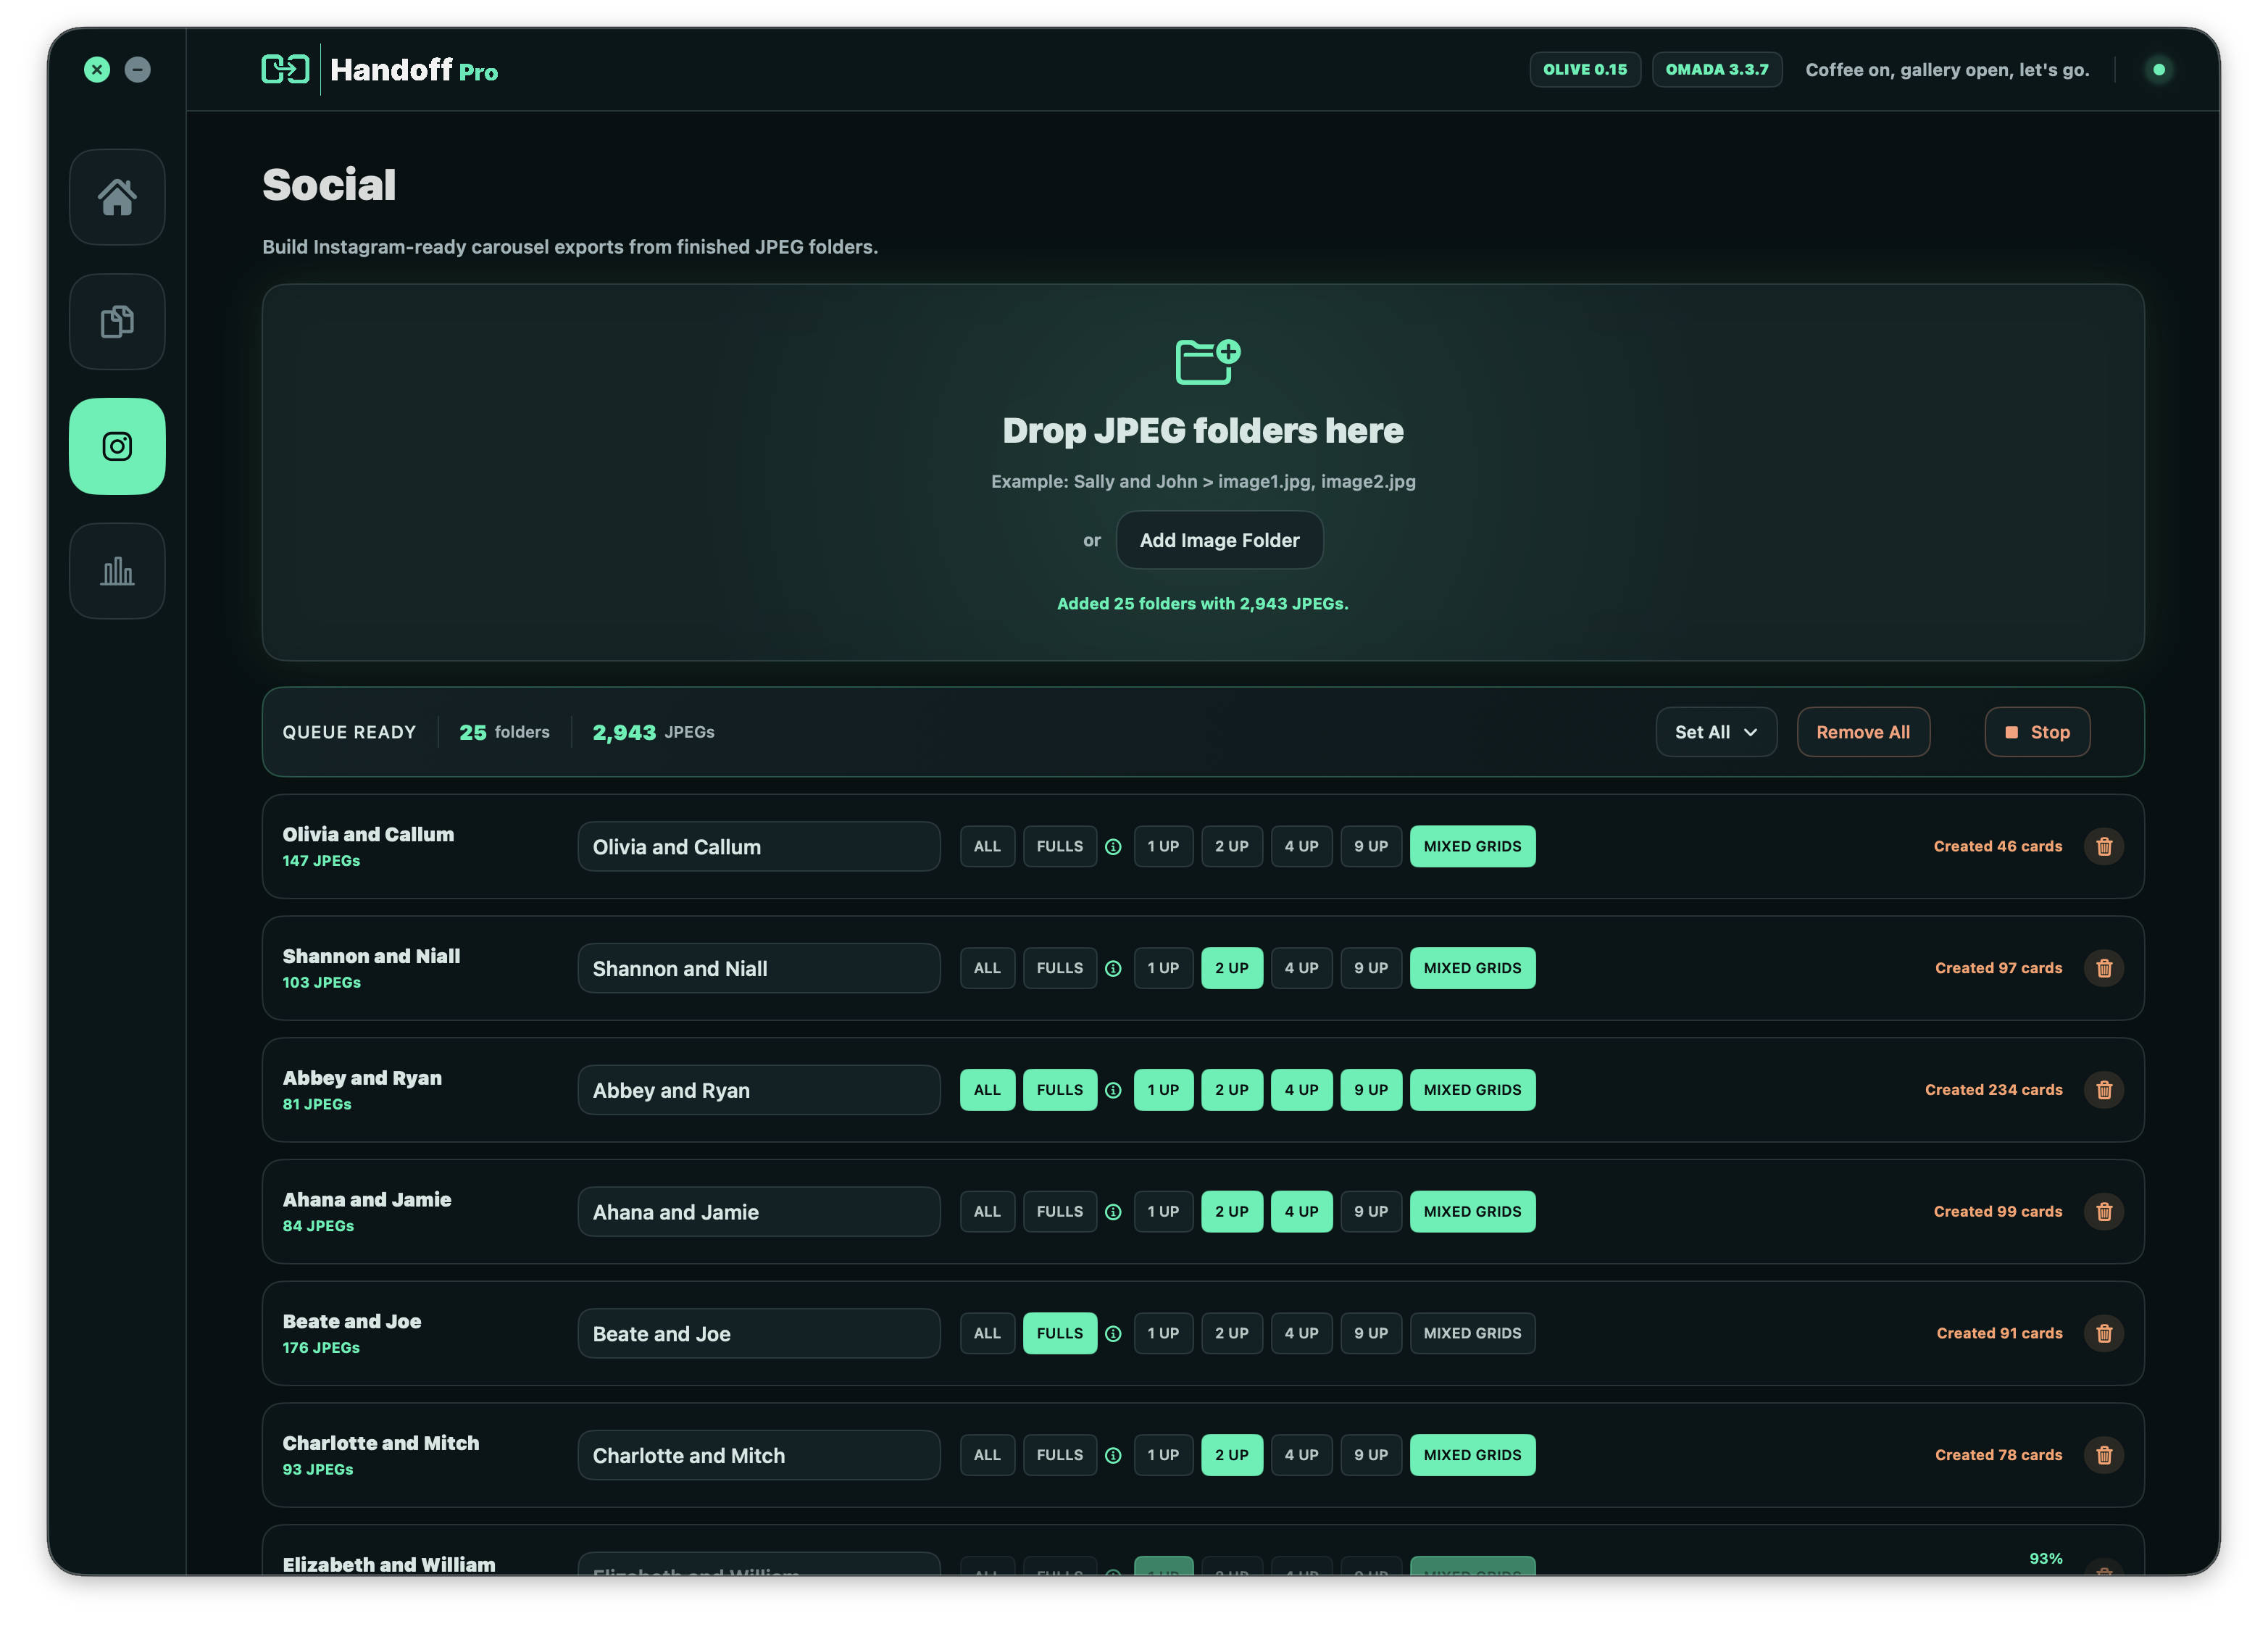Viewport: 2268px width, 1629px height.
Task: Click the 'QUEUE READY' label
Action: [349, 733]
